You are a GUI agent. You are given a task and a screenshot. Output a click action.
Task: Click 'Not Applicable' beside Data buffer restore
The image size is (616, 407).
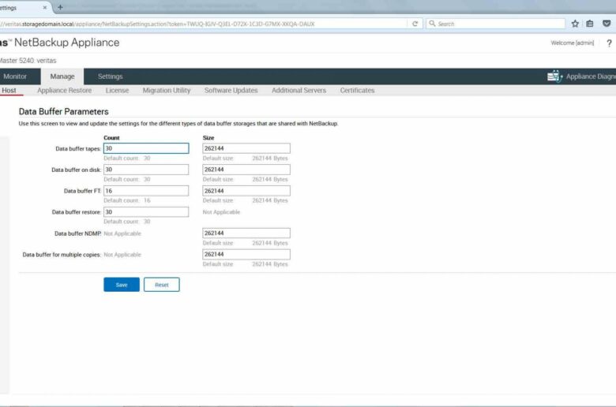click(x=221, y=212)
